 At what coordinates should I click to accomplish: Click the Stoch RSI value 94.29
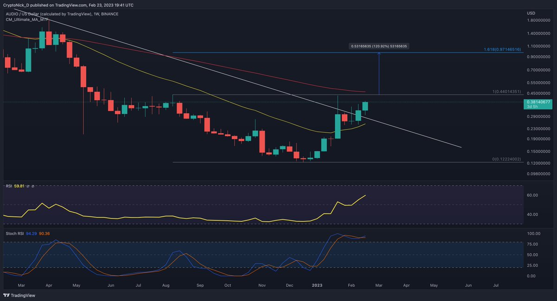[x=31, y=233]
